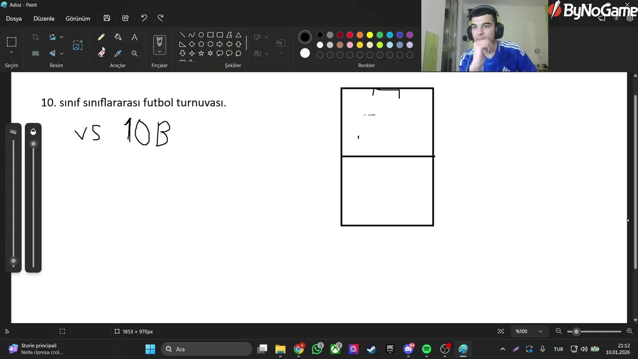Zoom in with the plus magnifier
Screen dimensions: 638x359
[x=630, y=331]
